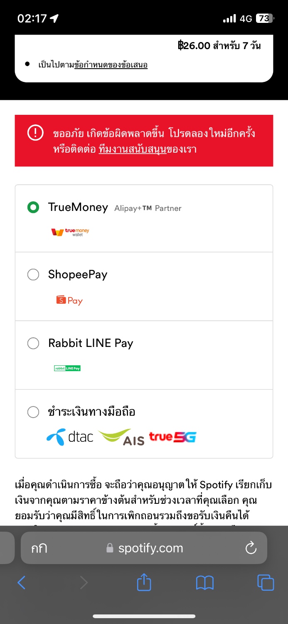Open the กก page format menu
The height and width of the screenshot is (624, 288).
coord(39,548)
